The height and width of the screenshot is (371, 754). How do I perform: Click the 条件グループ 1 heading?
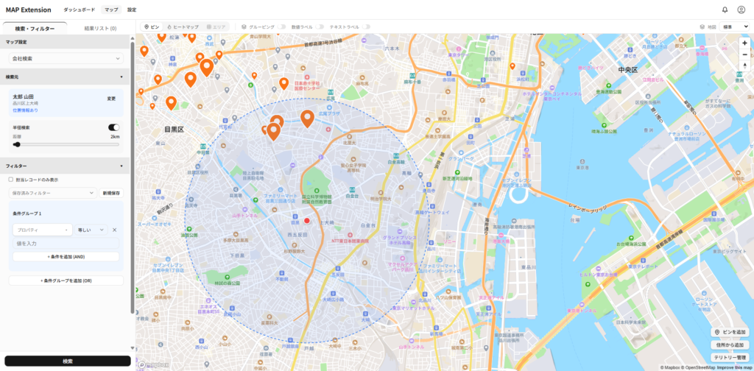coord(27,213)
